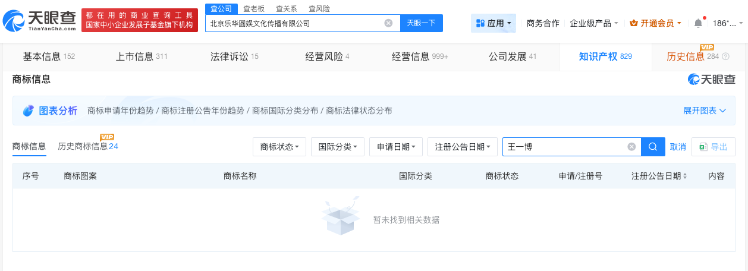Open the 商标状态 filter dropdown

(x=279, y=147)
